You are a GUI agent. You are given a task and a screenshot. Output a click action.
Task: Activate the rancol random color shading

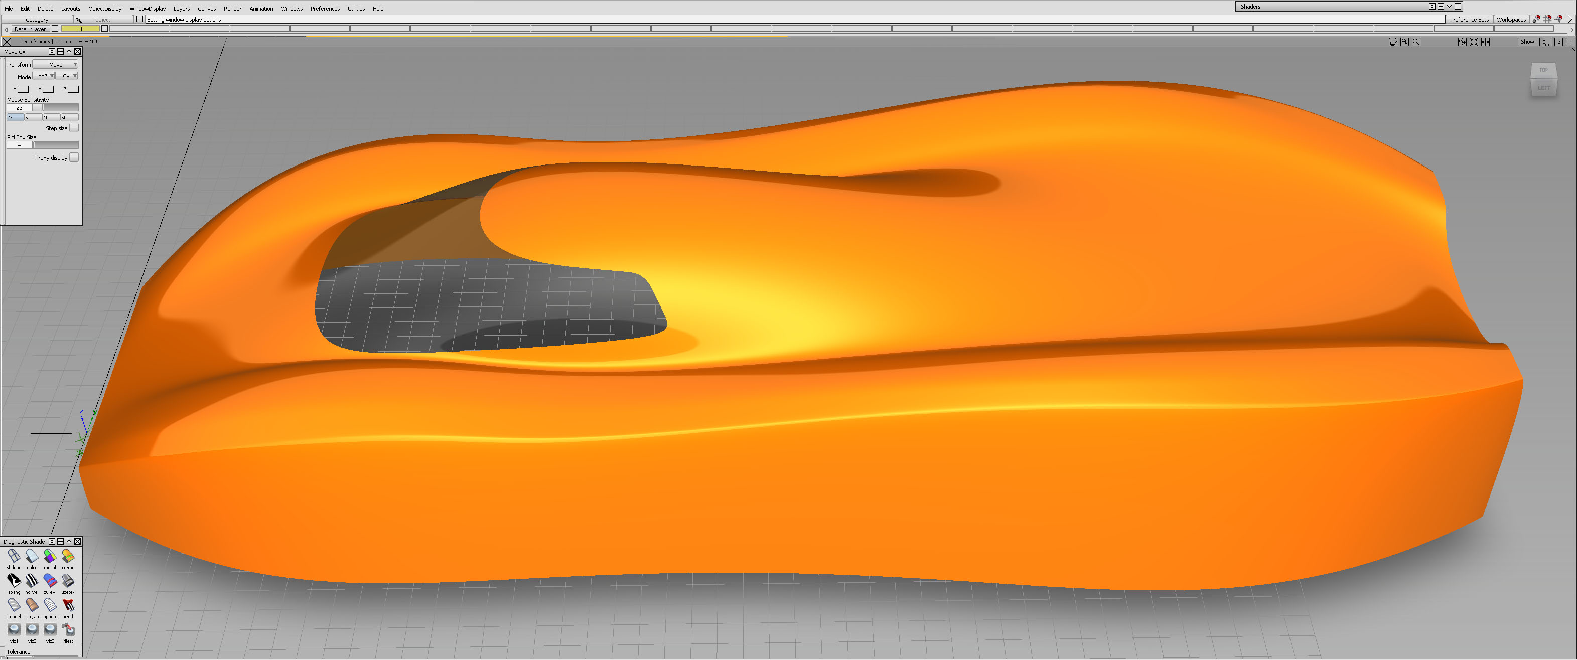coord(50,556)
